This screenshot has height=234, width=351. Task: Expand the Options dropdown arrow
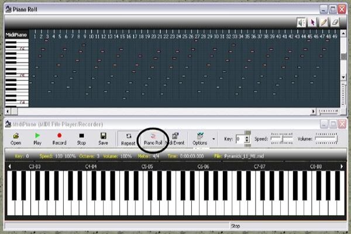click(x=214, y=139)
